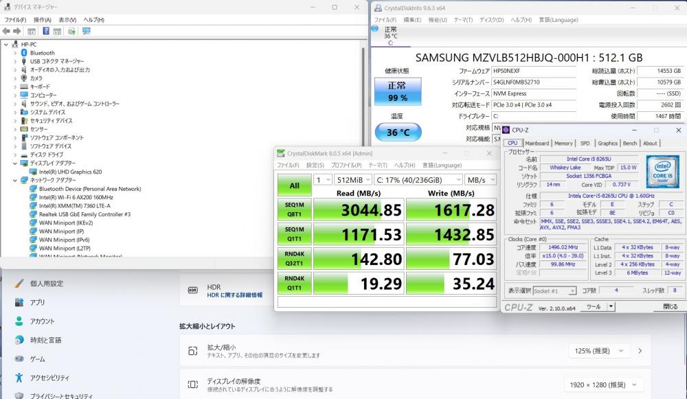Click the CrystalDiskMark empty comment field
The height and width of the screenshot is (399, 687).
click(387, 302)
